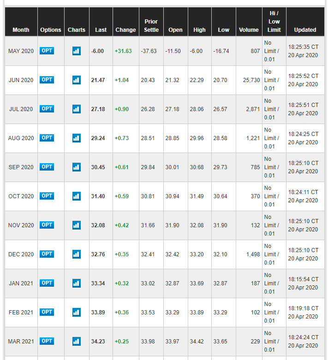Click the last price -6.00 for MAY 2020
328x360 pixels.
pyautogui.click(x=97, y=51)
